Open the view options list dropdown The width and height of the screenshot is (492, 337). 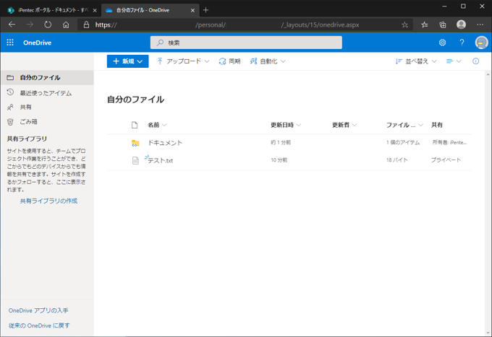pyautogui.click(x=454, y=61)
